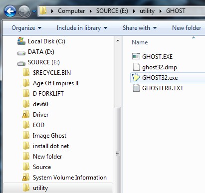The height and width of the screenshot is (193, 205).
Task: Expand the arrow after Computer breadcrumb
Action: (91, 11)
